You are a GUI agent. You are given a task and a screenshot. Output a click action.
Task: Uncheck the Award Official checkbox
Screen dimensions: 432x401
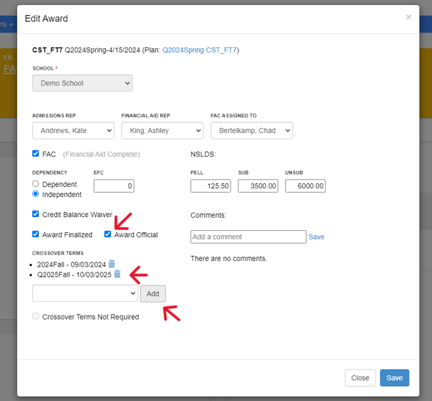(108, 234)
